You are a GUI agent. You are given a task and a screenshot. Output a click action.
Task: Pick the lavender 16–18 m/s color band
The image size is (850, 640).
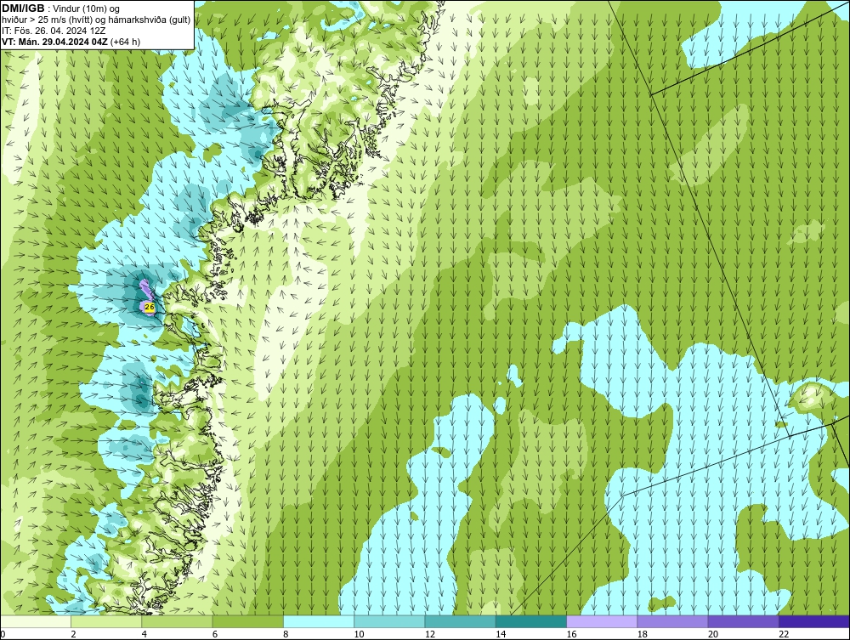click(602, 621)
